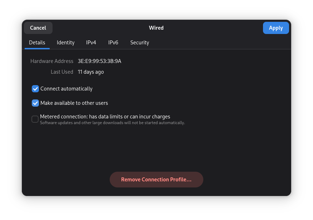
Task: Click the 'Last Used' field label
Action: 62,72
